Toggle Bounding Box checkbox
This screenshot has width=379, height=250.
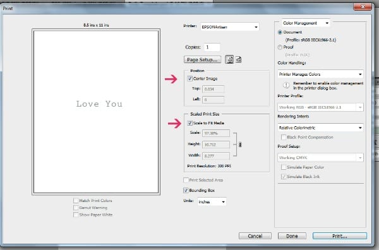(x=186, y=190)
